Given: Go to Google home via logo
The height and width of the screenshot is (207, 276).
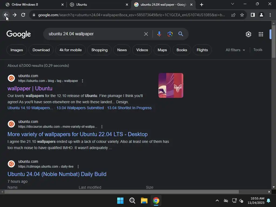Looking at the screenshot, I should 19,34.
